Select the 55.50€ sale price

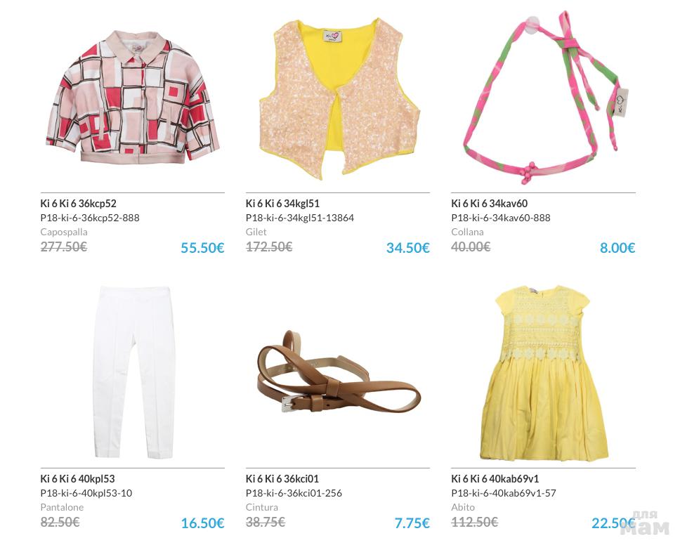(202, 248)
